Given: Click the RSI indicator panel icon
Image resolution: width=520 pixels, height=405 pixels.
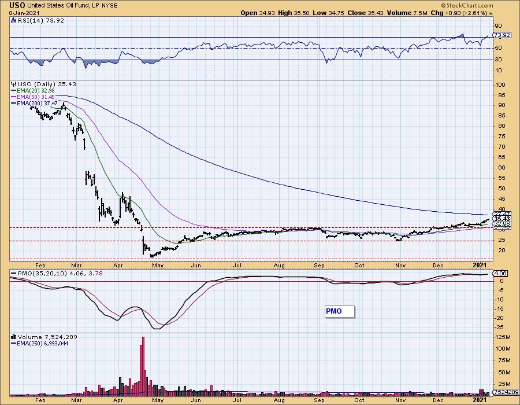Looking at the screenshot, I should 13,20.
